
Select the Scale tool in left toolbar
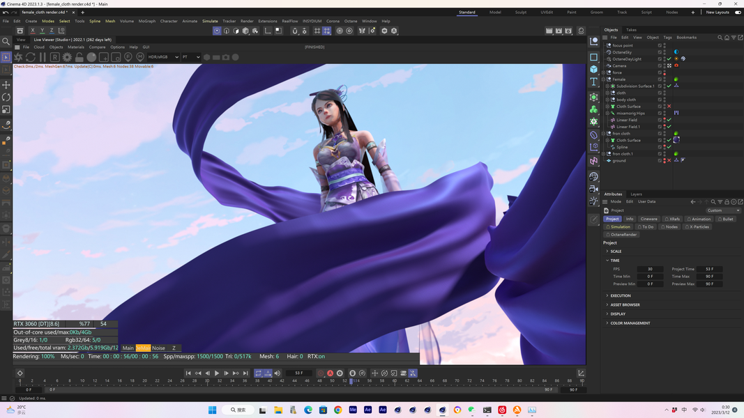tap(6, 109)
